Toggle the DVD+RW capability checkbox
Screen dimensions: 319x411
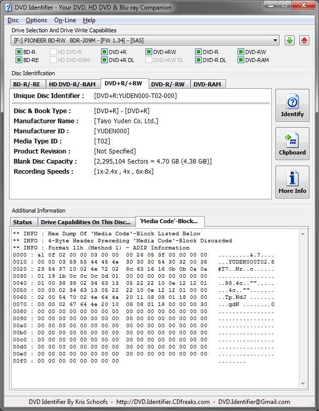(149, 52)
